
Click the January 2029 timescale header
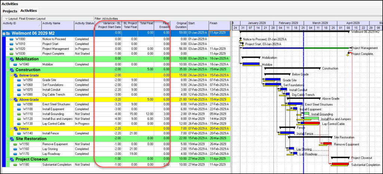point(257,23)
